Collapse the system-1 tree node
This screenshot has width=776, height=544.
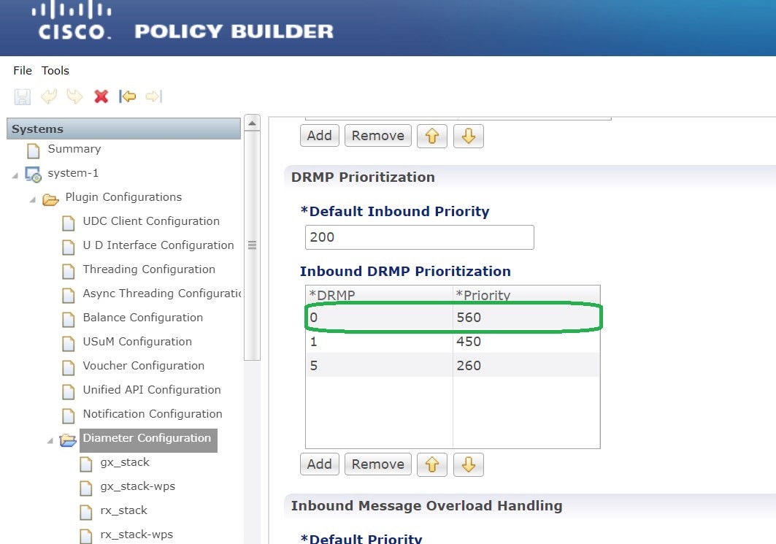click(x=15, y=175)
